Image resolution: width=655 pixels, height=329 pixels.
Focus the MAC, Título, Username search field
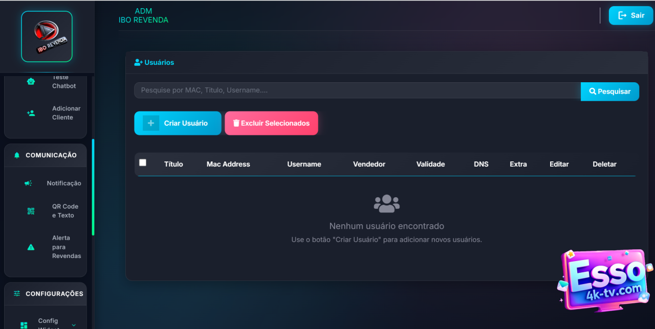coord(357,90)
